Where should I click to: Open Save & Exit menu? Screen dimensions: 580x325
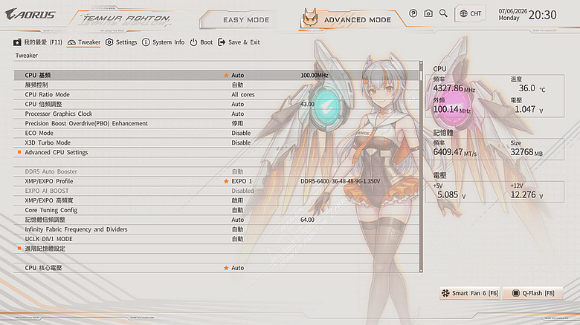tap(239, 42)
